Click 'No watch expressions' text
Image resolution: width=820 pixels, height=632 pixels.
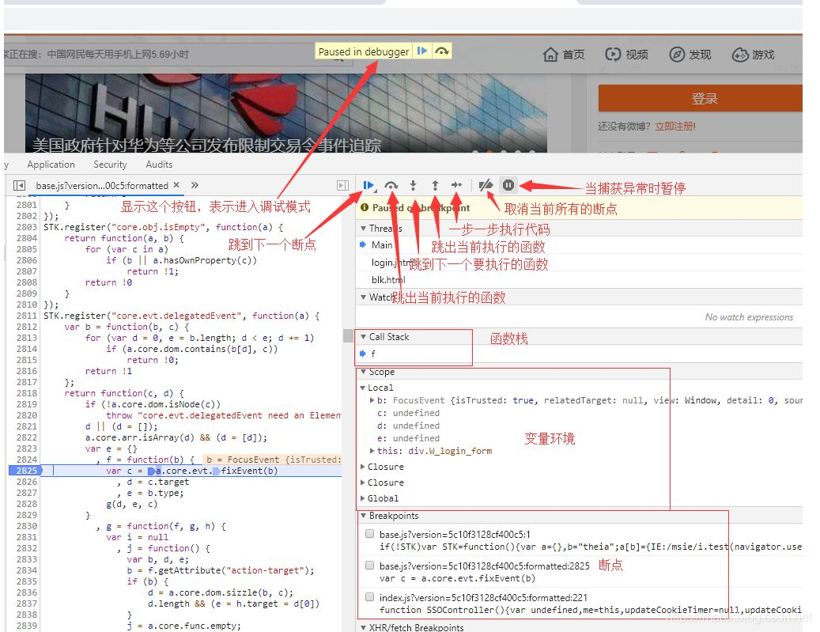(749, 317)
